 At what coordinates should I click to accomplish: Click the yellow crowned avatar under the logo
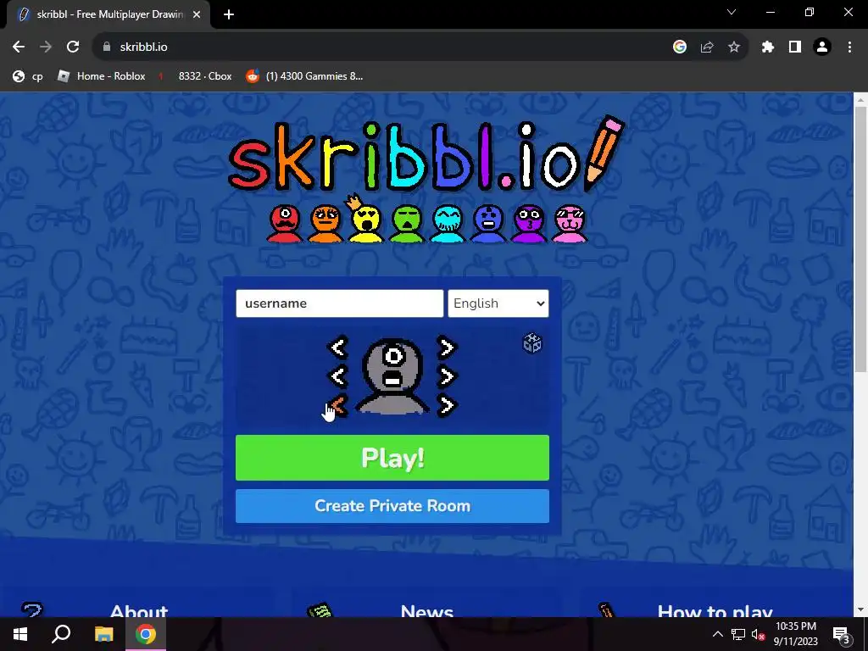pos(365,220)
